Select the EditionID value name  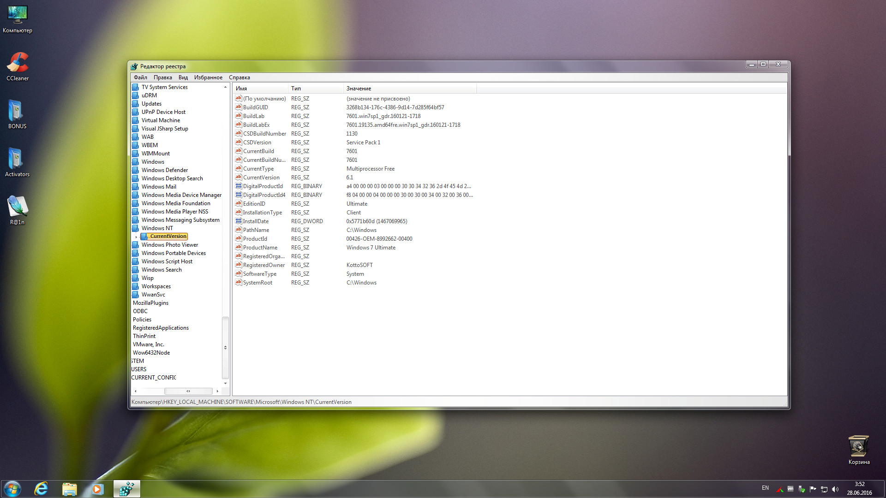click(254, 204)
